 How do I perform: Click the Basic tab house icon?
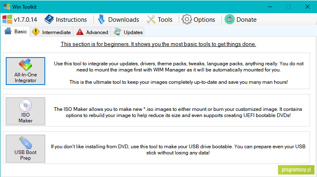pyautogui.click(x=8, y=31)
